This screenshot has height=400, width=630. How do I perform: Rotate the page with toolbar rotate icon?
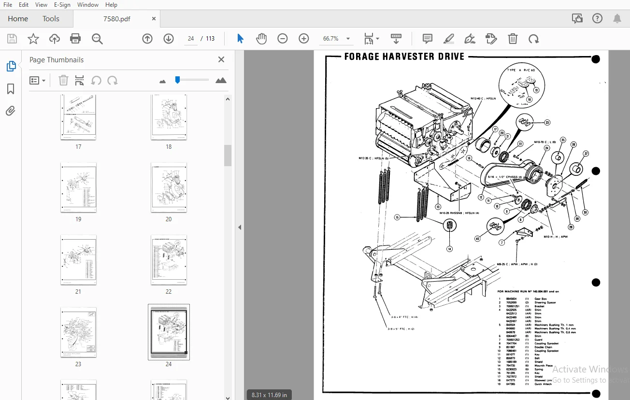coord(534,39)
